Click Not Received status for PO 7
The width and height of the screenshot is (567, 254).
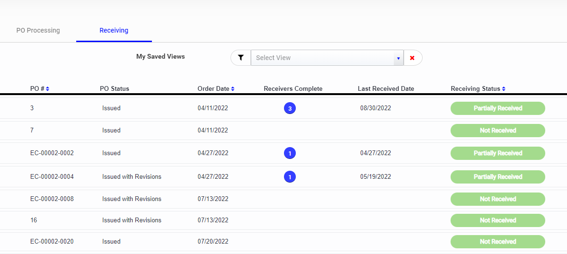(497, 131)
